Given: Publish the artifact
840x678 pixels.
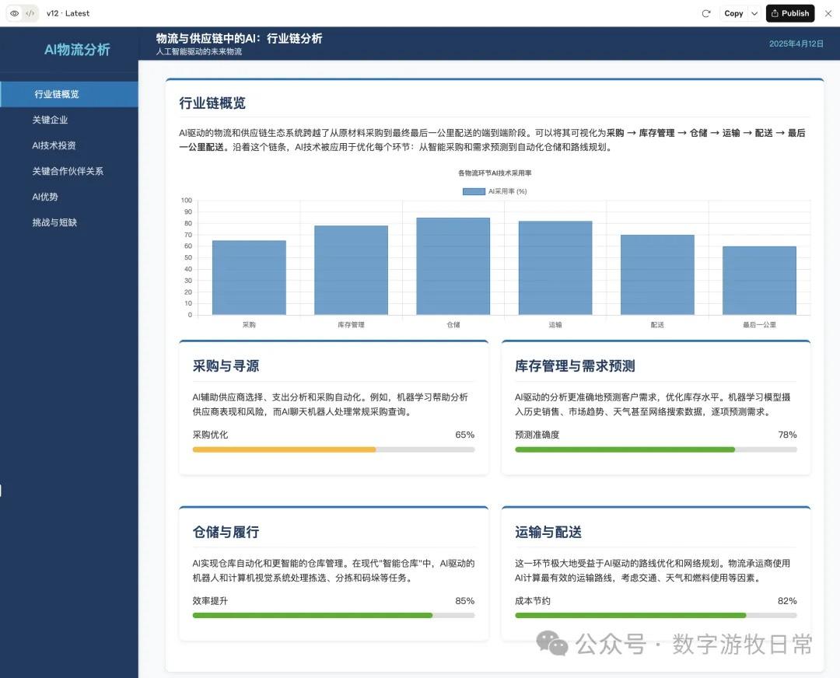Looking at the screenshot, I should coord(789,13).
